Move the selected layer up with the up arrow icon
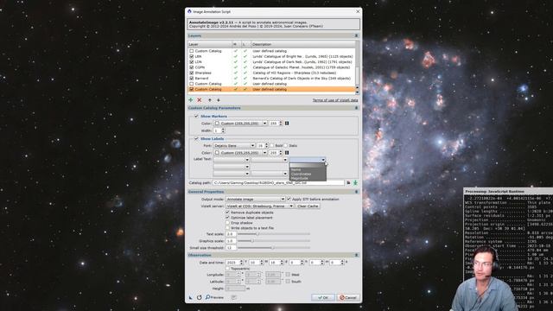 (209, 100)
